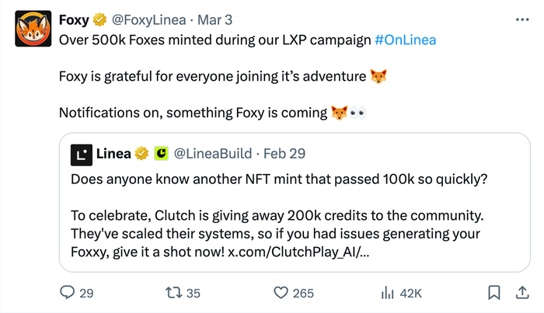544x313 pixels.
Task: Click Foxy's gold verified badge
Action: [x=100, y=19]
